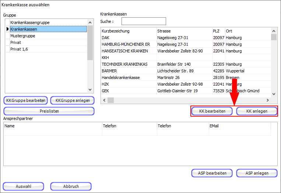Select Mustergruppe in the Gruppe list
Image resolution: width=281 pixels, height=193 pixels.
click(x=22, y=36)
